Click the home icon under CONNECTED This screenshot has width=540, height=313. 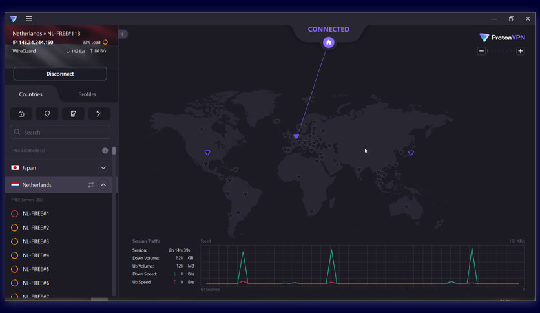click(329, 43)
